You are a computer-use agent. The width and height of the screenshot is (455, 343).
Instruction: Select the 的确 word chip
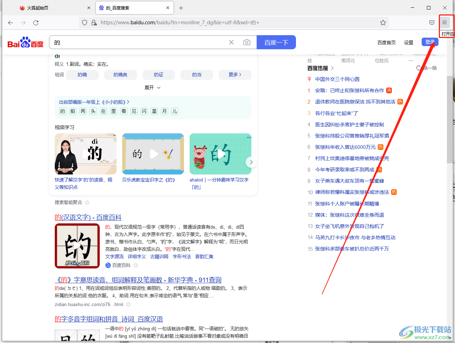(82, 75)
